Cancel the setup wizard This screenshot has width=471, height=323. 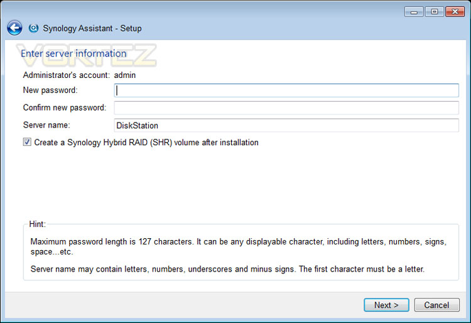tap(436, 305)
